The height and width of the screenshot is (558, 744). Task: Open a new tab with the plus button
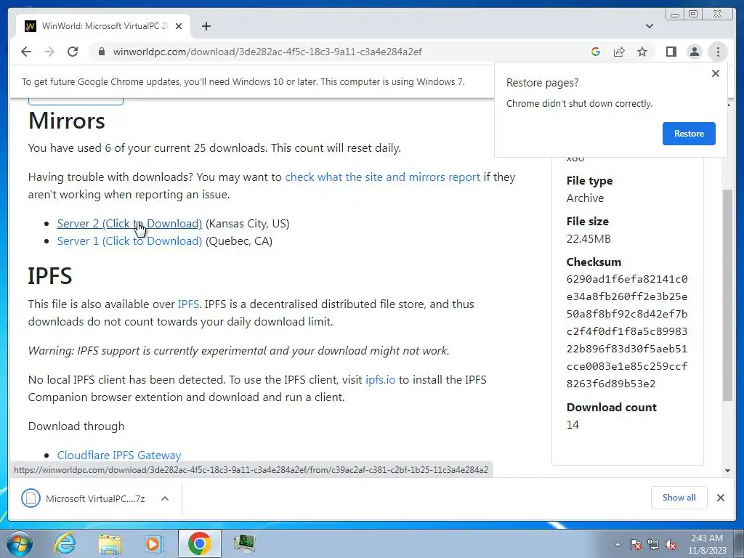206,27
